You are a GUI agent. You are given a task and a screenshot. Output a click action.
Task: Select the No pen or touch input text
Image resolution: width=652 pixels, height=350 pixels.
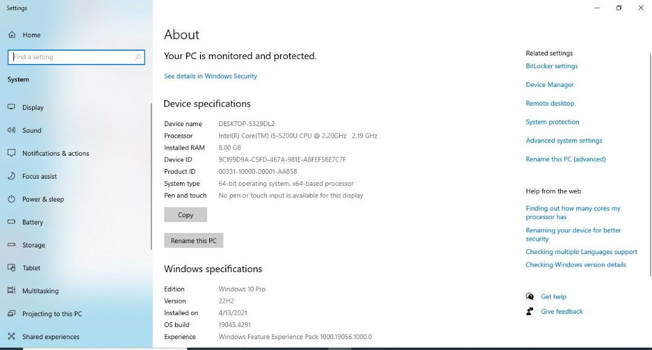(x=290, y=196)
